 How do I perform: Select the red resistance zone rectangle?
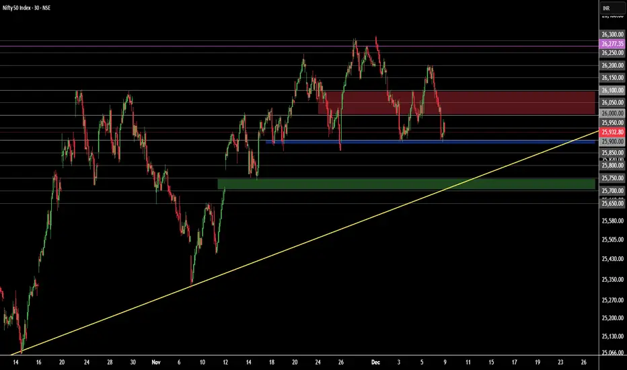(457, 103)
